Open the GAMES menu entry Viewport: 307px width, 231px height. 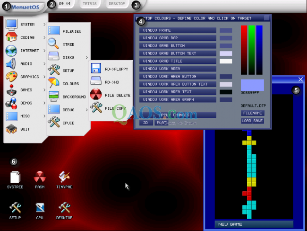pyautogui.click(x=26, y=89)
